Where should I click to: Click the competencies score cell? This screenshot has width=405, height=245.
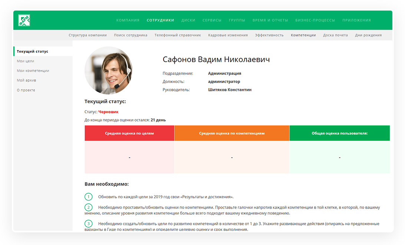point(232,157)
